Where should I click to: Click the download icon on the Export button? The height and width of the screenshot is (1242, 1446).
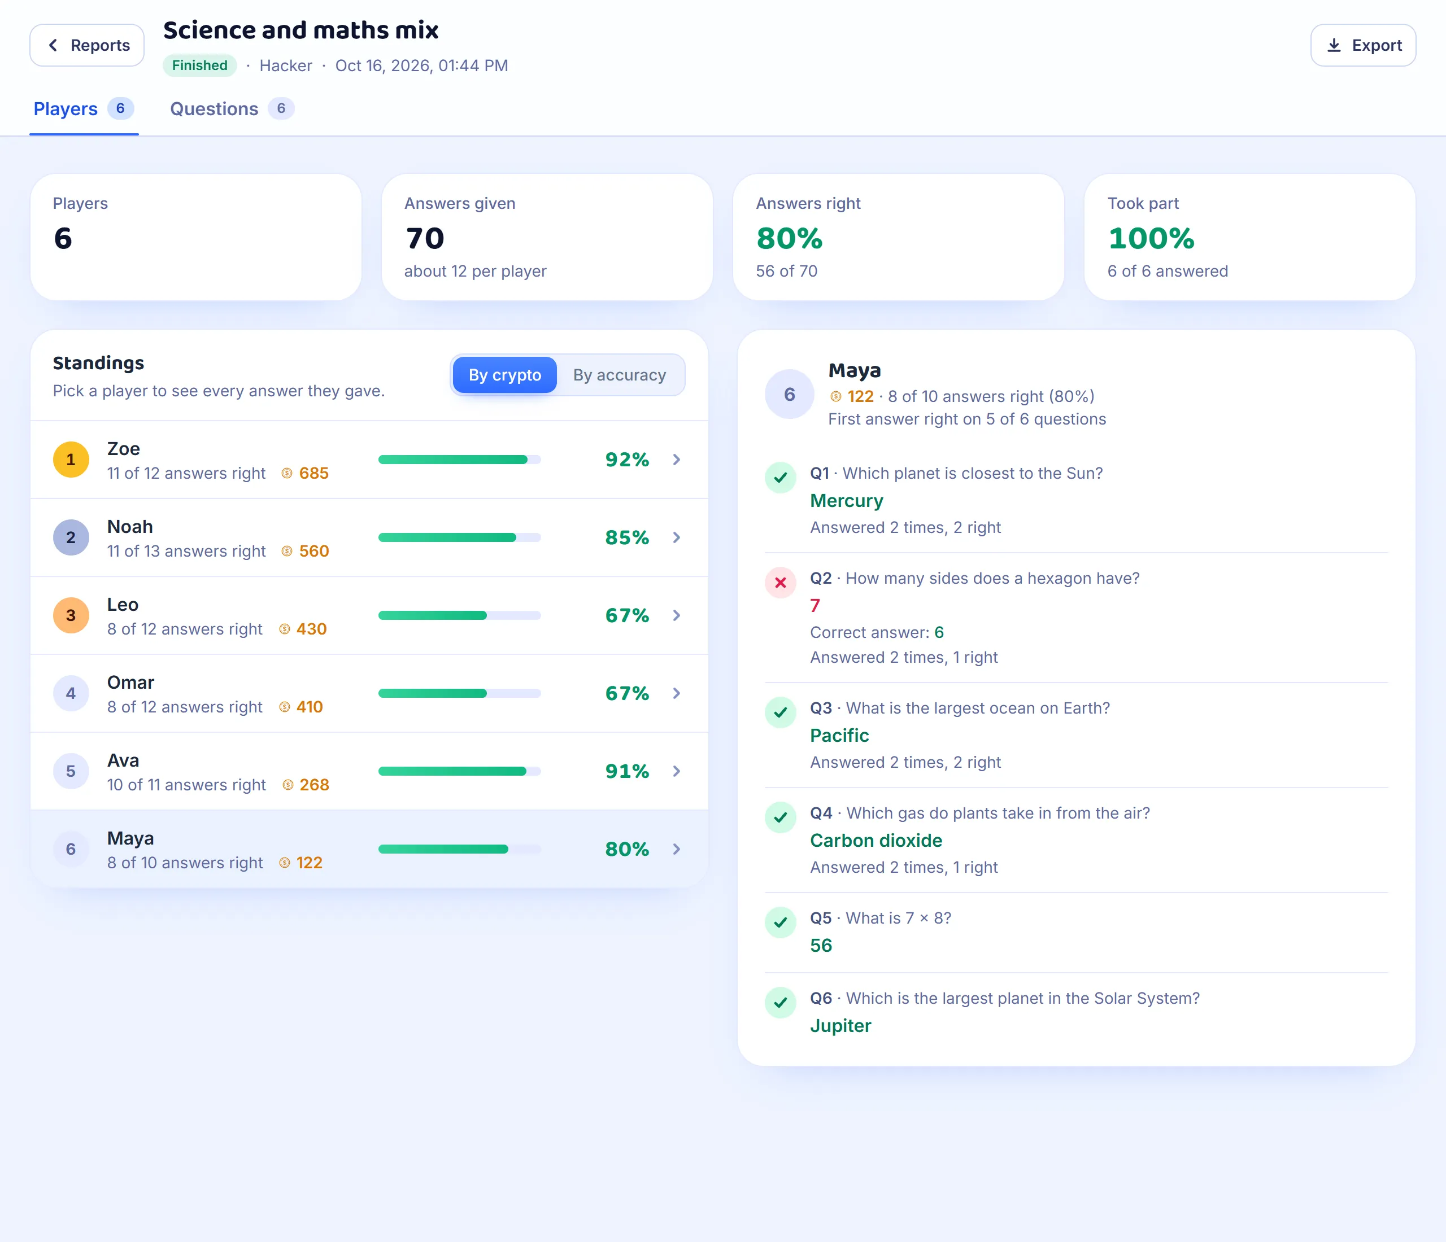tap(1334, 45)
